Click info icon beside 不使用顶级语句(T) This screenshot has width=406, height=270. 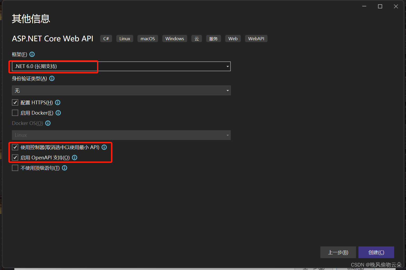point(64,168)
